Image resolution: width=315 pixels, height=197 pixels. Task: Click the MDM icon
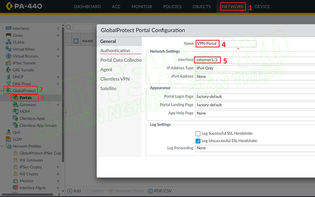[15, 111]
